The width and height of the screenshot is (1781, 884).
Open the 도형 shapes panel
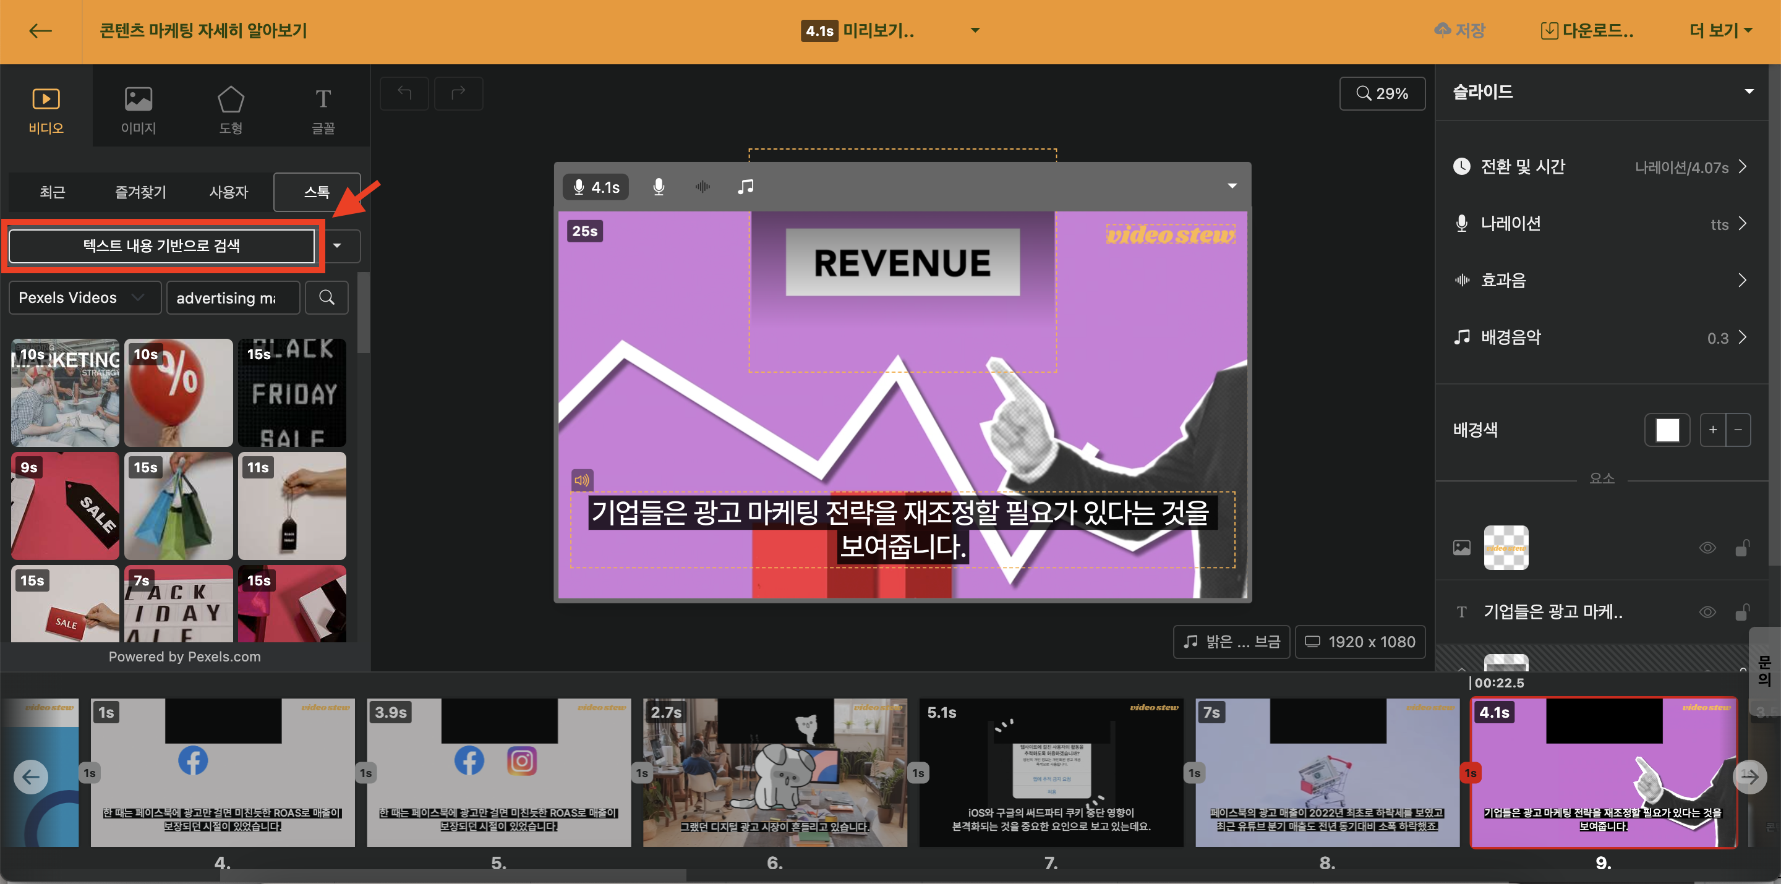click(230, 109)
